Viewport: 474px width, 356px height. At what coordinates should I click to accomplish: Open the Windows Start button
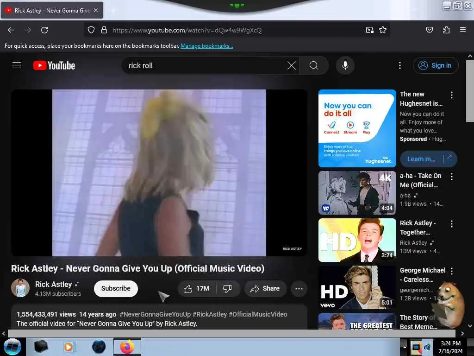[x=12, y=347]
